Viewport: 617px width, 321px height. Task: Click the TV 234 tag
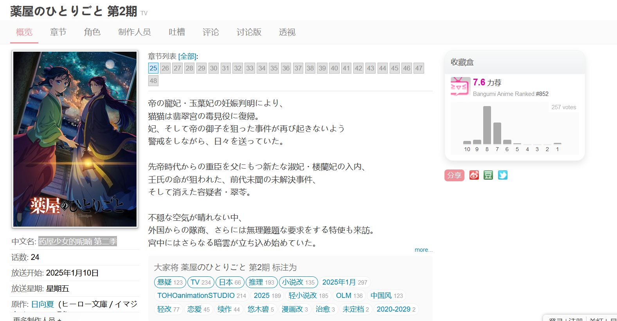click(x=201, y=282)
